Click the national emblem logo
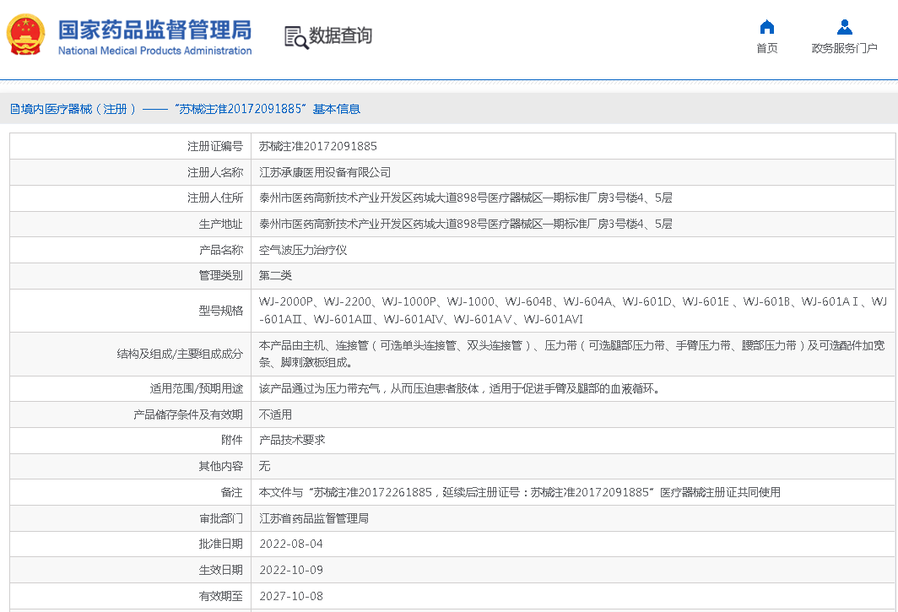This screenshot has height=612, width=898. click(x=25, y=35)
